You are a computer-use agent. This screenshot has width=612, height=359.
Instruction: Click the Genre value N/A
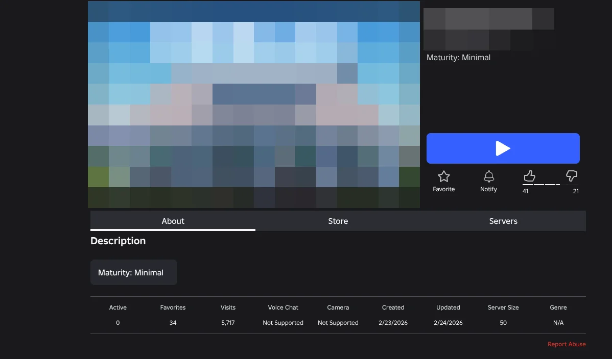coord(558,322)
